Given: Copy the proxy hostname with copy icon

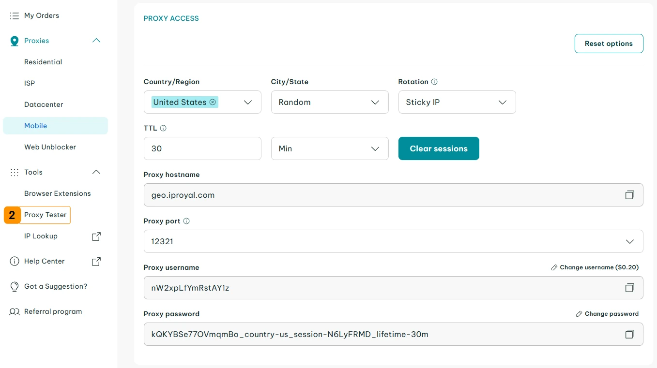Looking at the screenshot, I should click(x=629, y=195).
